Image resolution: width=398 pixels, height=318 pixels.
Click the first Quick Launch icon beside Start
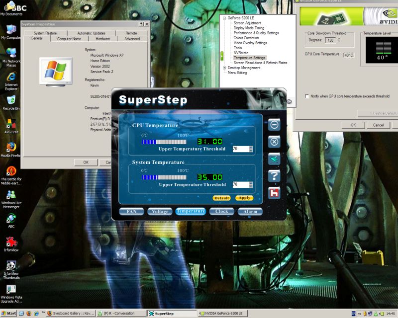click(21, 314)
